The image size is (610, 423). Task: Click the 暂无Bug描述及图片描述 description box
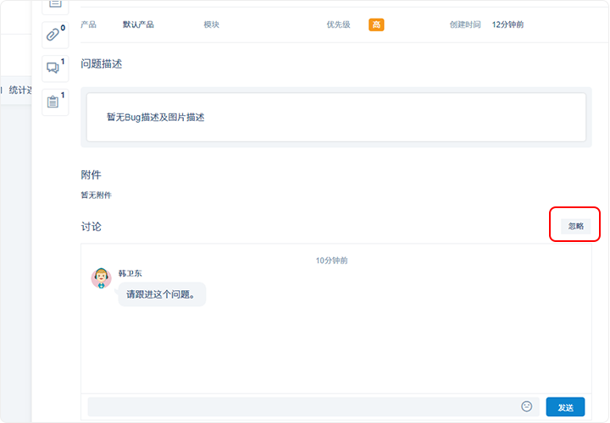[336, 118]
